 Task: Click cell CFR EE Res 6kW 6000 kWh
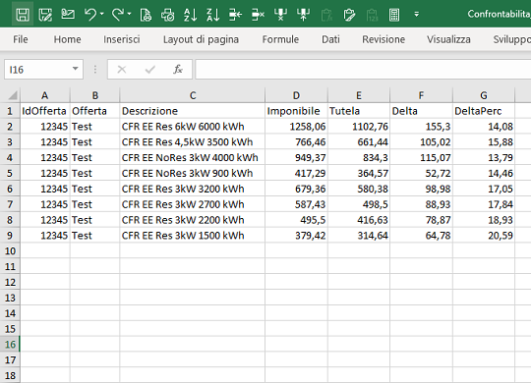(x=193, y=127)
